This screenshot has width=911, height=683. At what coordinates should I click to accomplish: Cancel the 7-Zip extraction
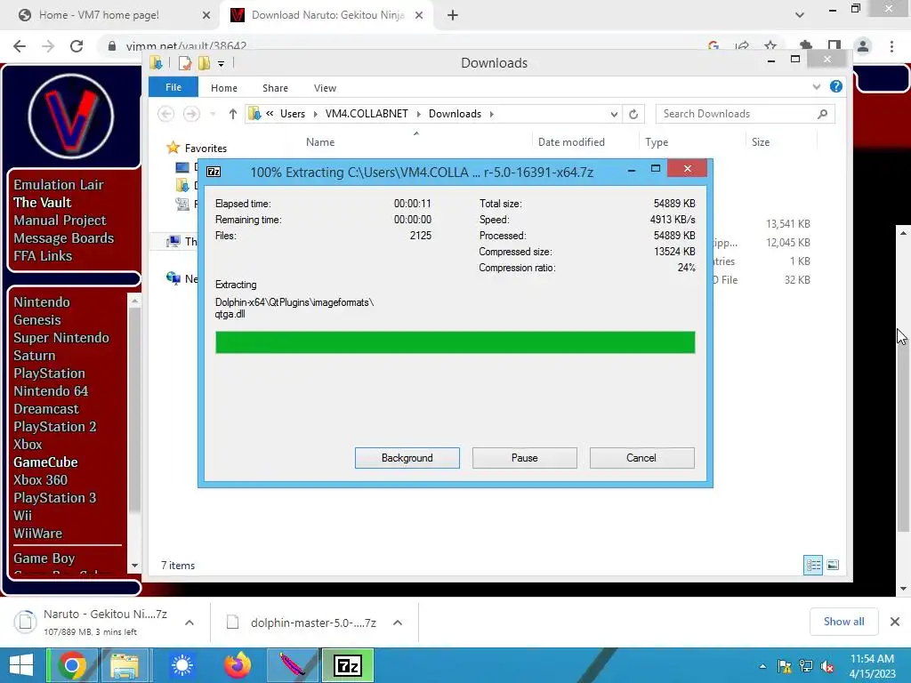pyautogui.click(x=641, y=458)
